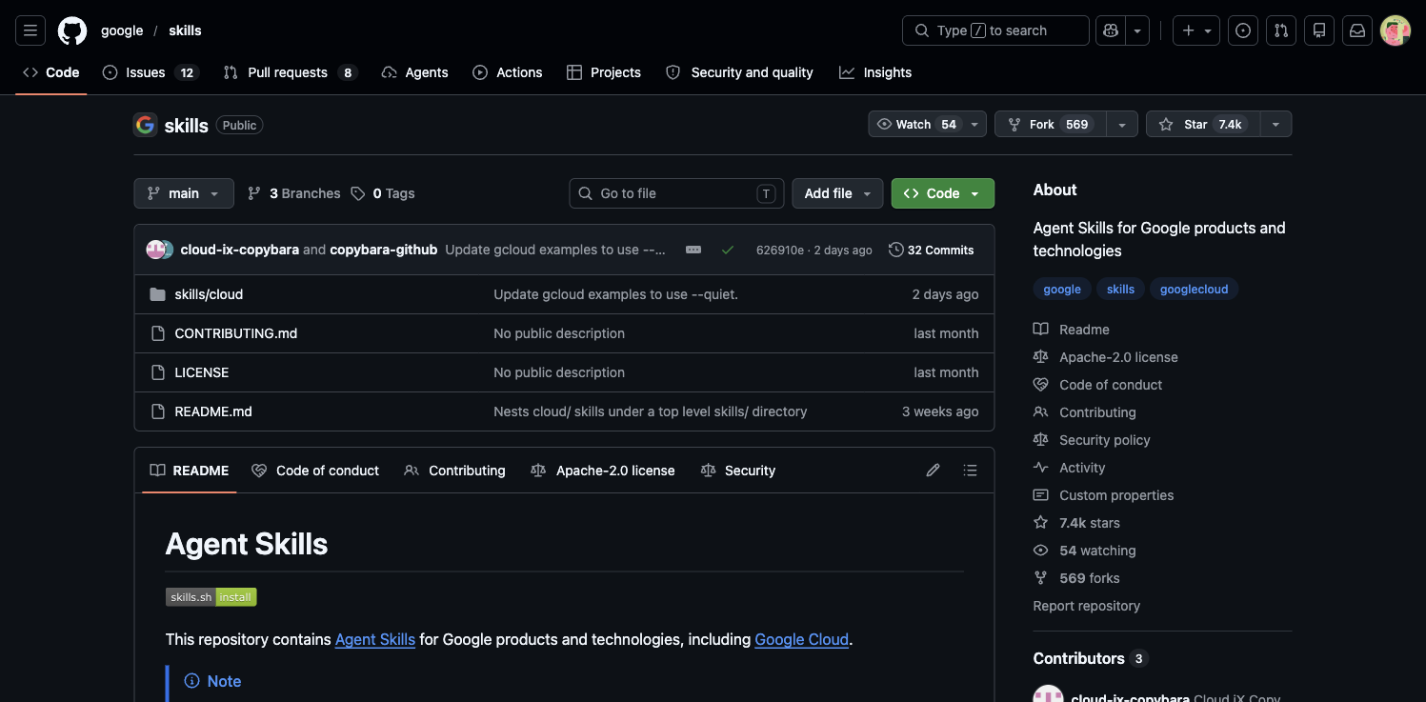The image size is (1426, 702).
Task: Open CONTRIBUTING.md file
Action: tap(236, 333)
